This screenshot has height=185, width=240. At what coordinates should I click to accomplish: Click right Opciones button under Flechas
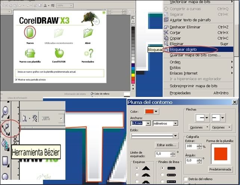(x=221, y=128)
